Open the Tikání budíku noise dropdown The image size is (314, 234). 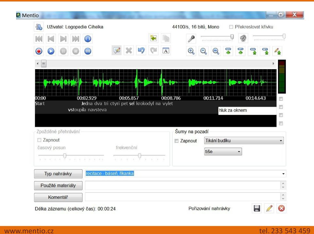[244, 140]
